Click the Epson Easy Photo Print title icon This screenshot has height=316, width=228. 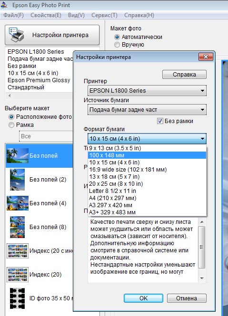coord(4,4)
